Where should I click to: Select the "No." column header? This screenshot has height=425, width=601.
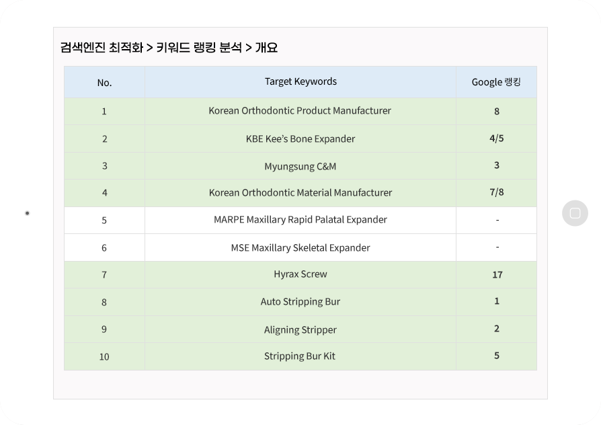click(104, 83)
